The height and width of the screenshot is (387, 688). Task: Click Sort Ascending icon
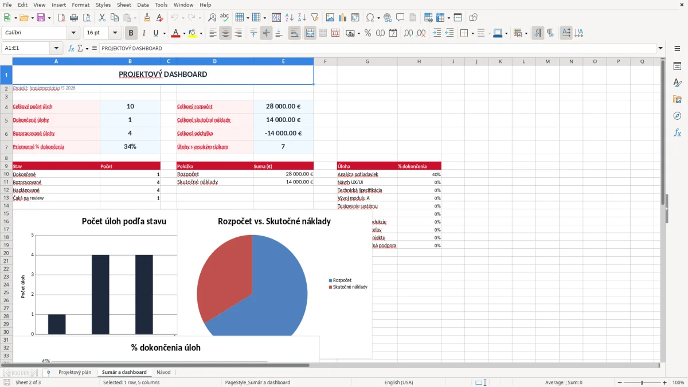pyautogui.click(x=290, y=18)
